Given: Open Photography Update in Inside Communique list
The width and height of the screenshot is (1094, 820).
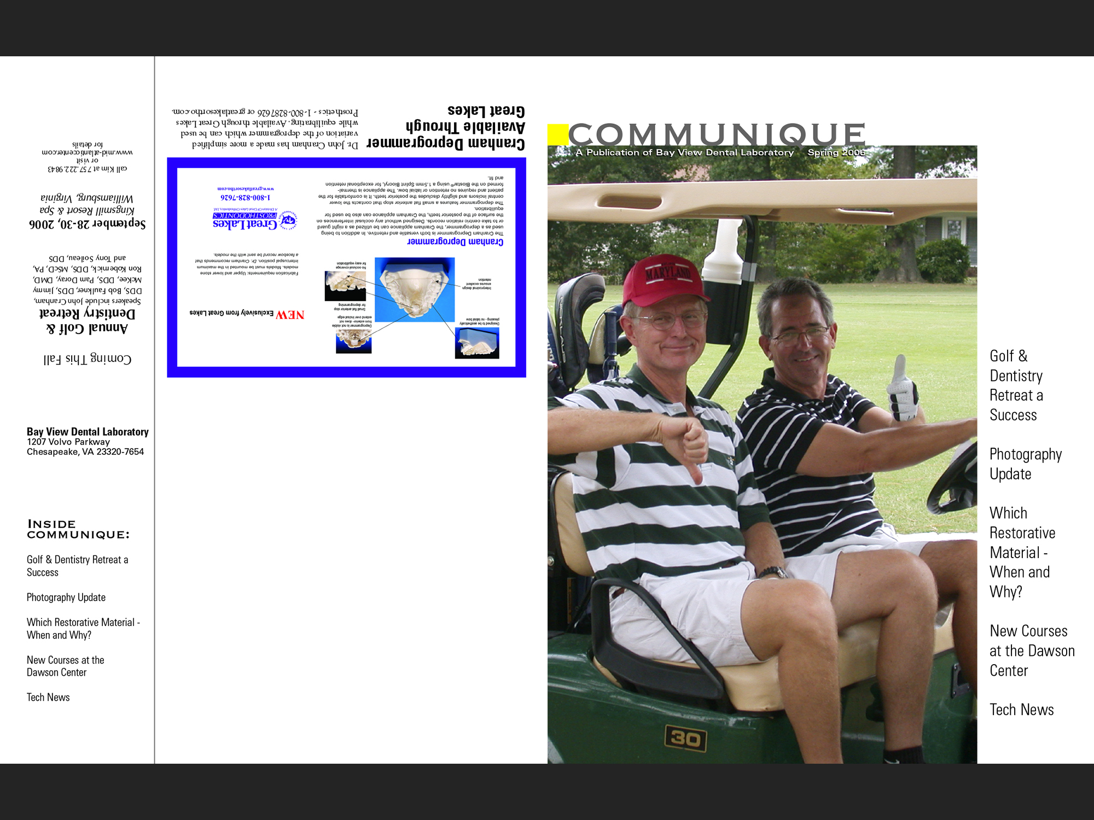Looking at the screenshot, I should tap(66, 597).
